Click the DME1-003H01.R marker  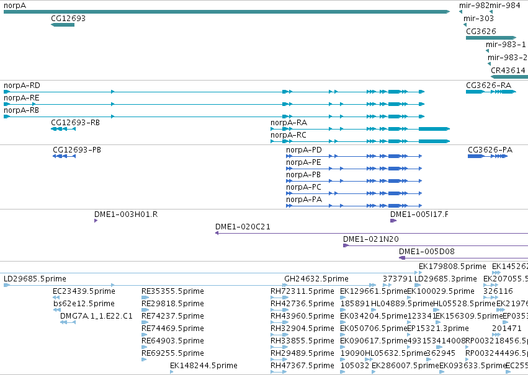coord(96,221)
